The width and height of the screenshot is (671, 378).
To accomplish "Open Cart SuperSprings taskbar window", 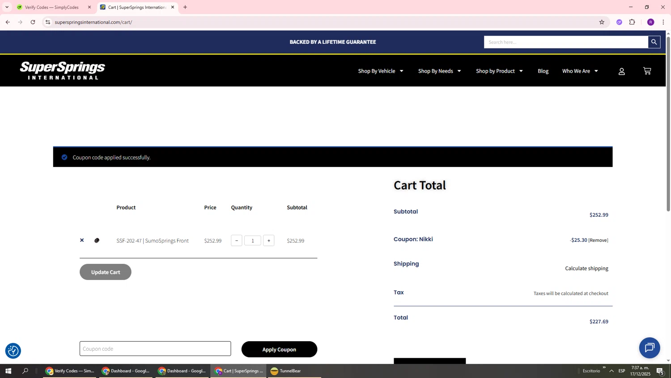I will 239,371.
